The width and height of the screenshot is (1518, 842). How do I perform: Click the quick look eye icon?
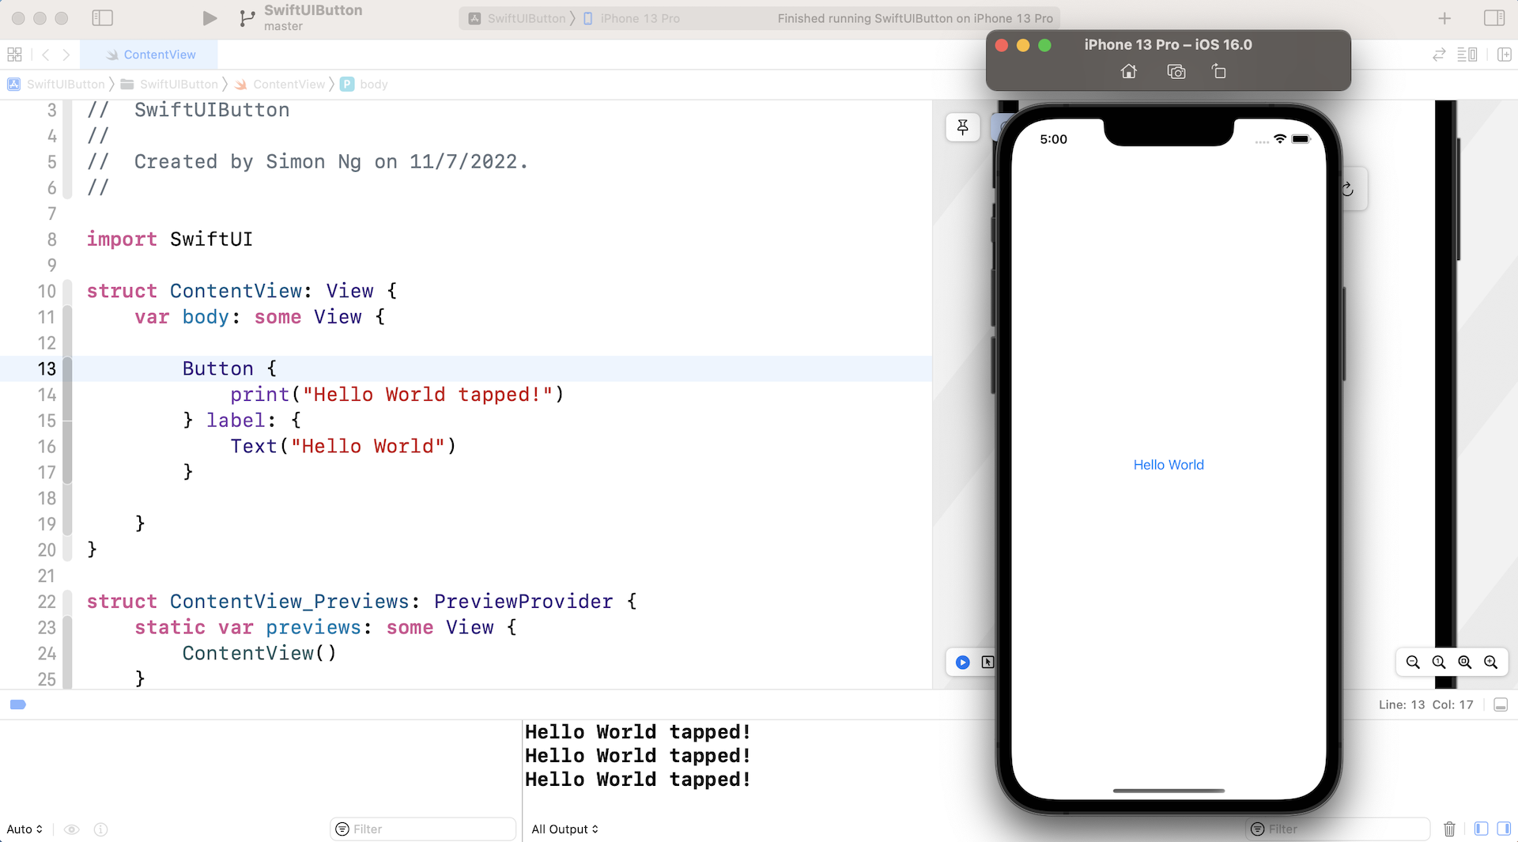pyautogui.click(x=71, y=829)
